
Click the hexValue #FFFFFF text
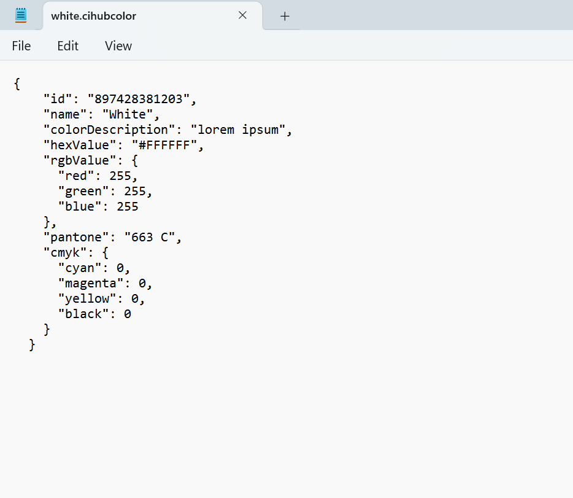pyautogui.click(x=164, y=145)
